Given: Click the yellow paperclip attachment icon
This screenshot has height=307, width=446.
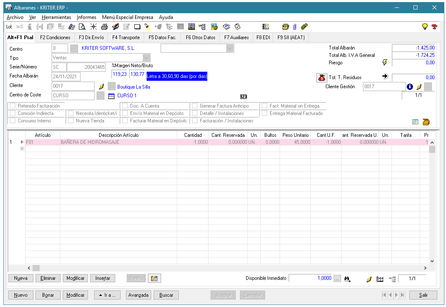Looking at the screenshot, I should coord(304,27).
